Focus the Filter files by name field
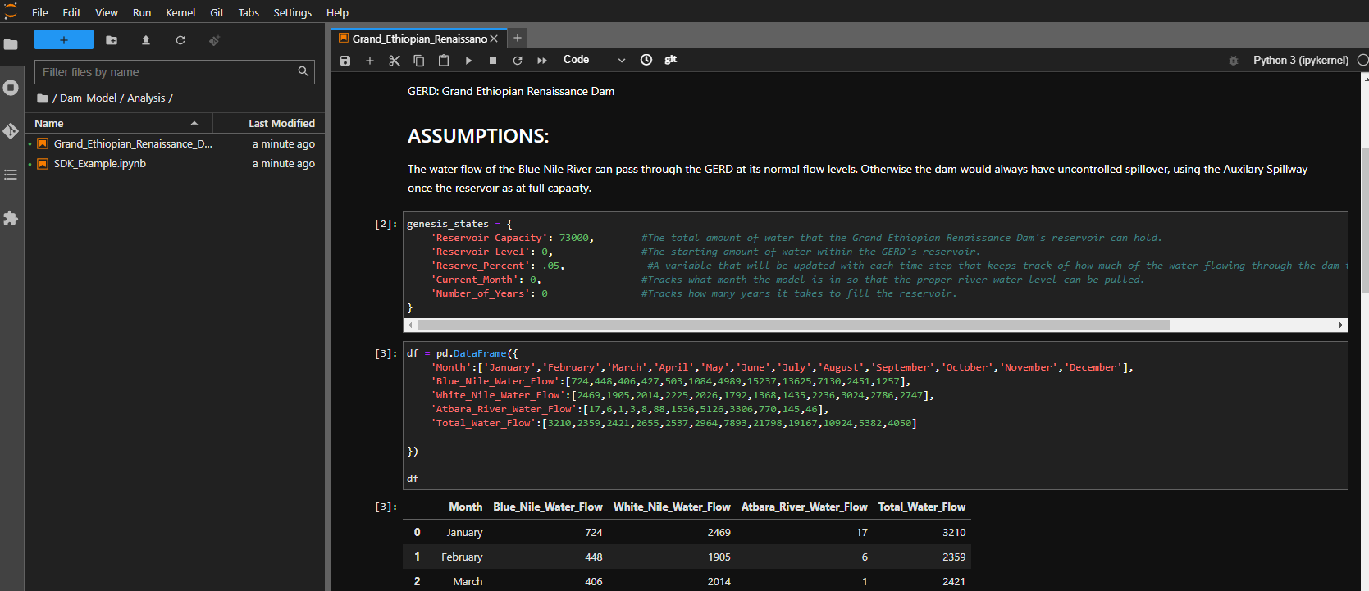This screenshot has width=1369, height=591. pyautogui.click(x=174, y=72)
